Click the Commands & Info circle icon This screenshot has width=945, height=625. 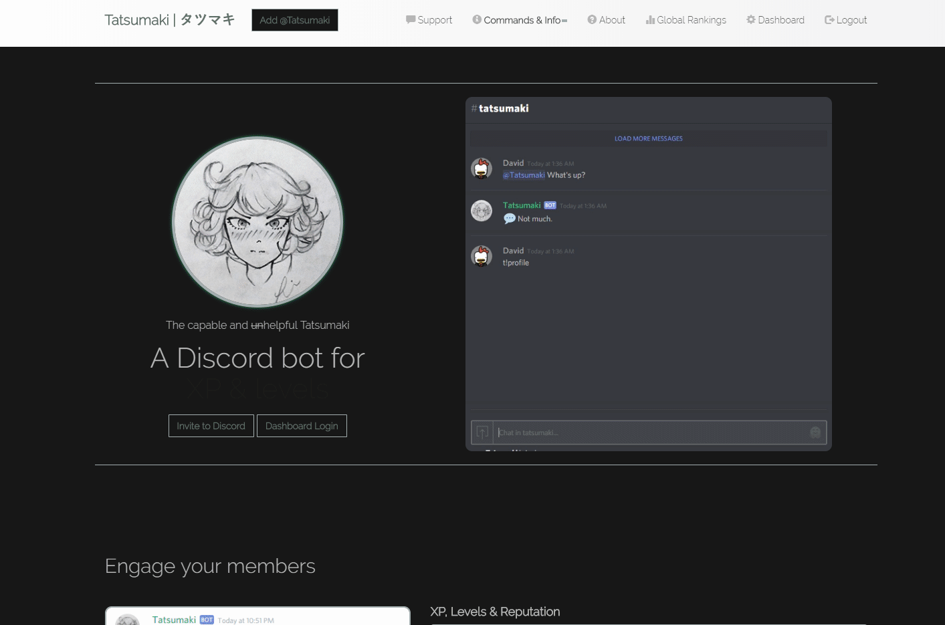point(477,19)
